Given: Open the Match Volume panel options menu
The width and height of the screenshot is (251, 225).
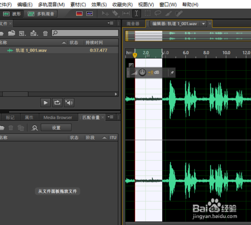Looking at the screenshot, I should [x=110, y=117].
